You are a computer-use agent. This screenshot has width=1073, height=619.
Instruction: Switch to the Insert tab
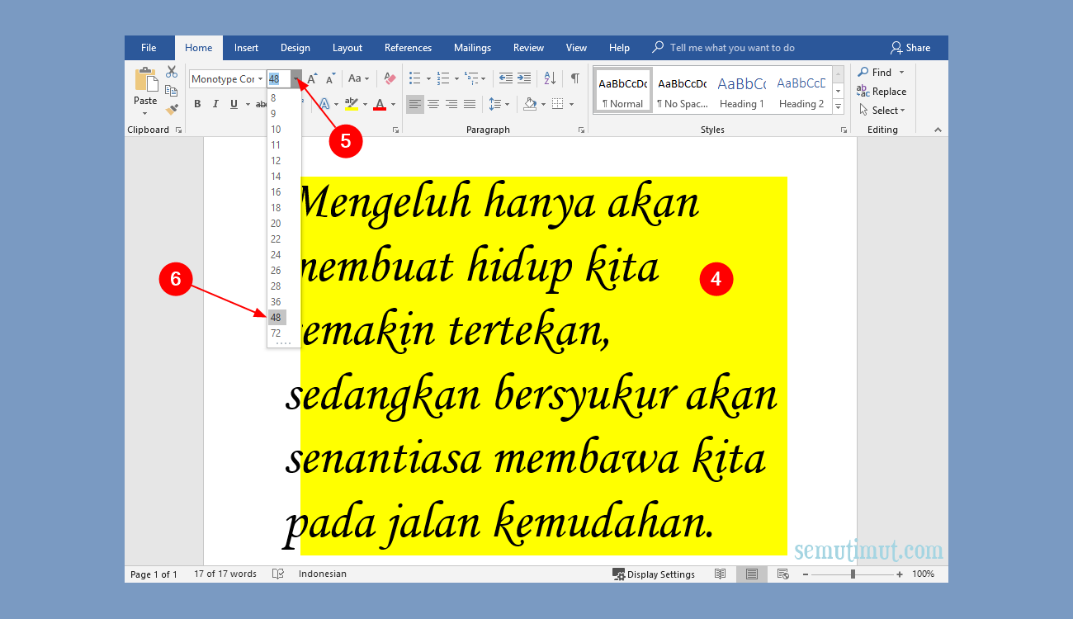click(246, 48)
